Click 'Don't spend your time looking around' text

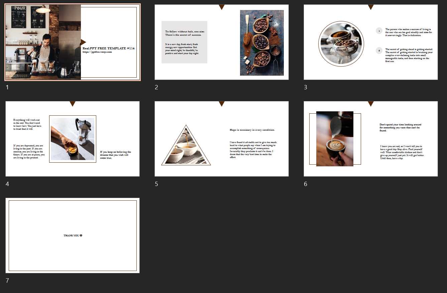coord(401,127)
